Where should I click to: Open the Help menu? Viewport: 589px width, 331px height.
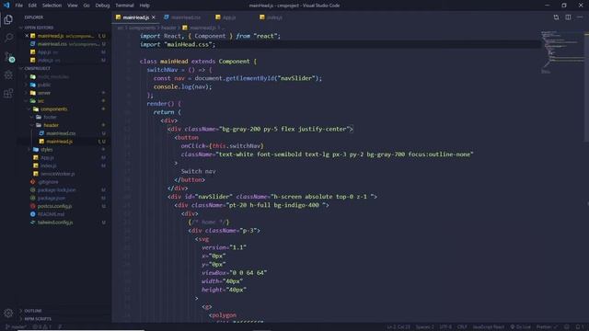(144, 6)
